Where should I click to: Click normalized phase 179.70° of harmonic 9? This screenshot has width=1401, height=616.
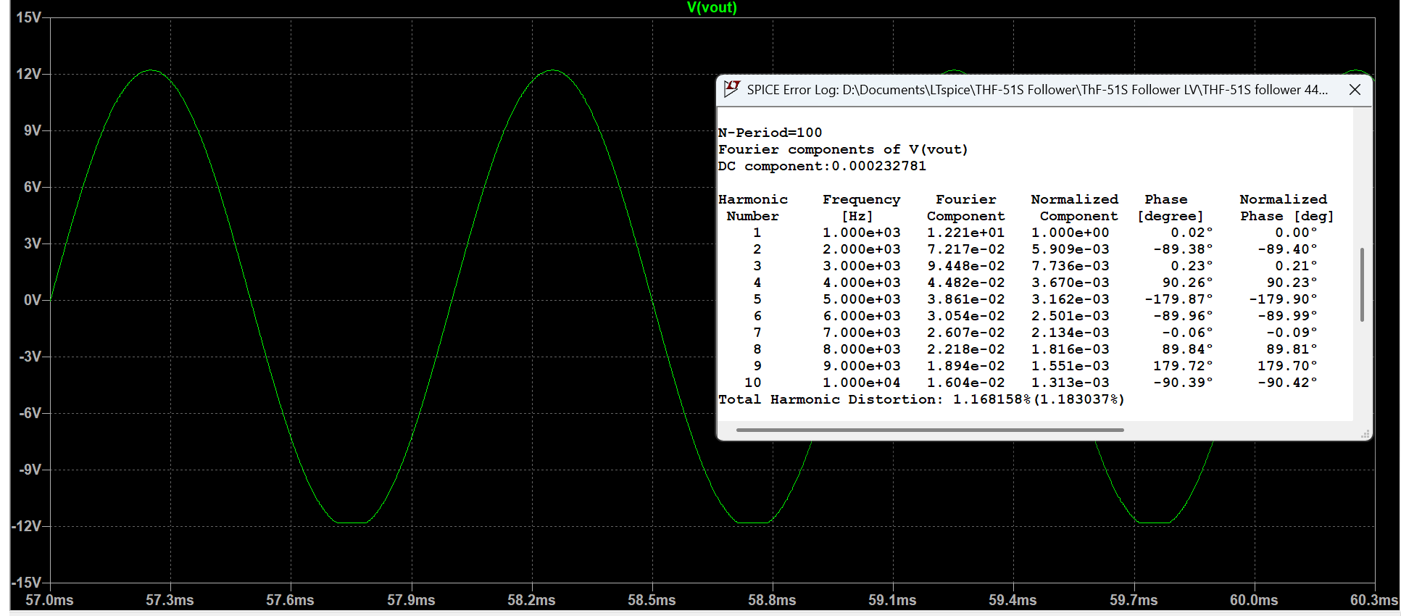click(1287, 366)
